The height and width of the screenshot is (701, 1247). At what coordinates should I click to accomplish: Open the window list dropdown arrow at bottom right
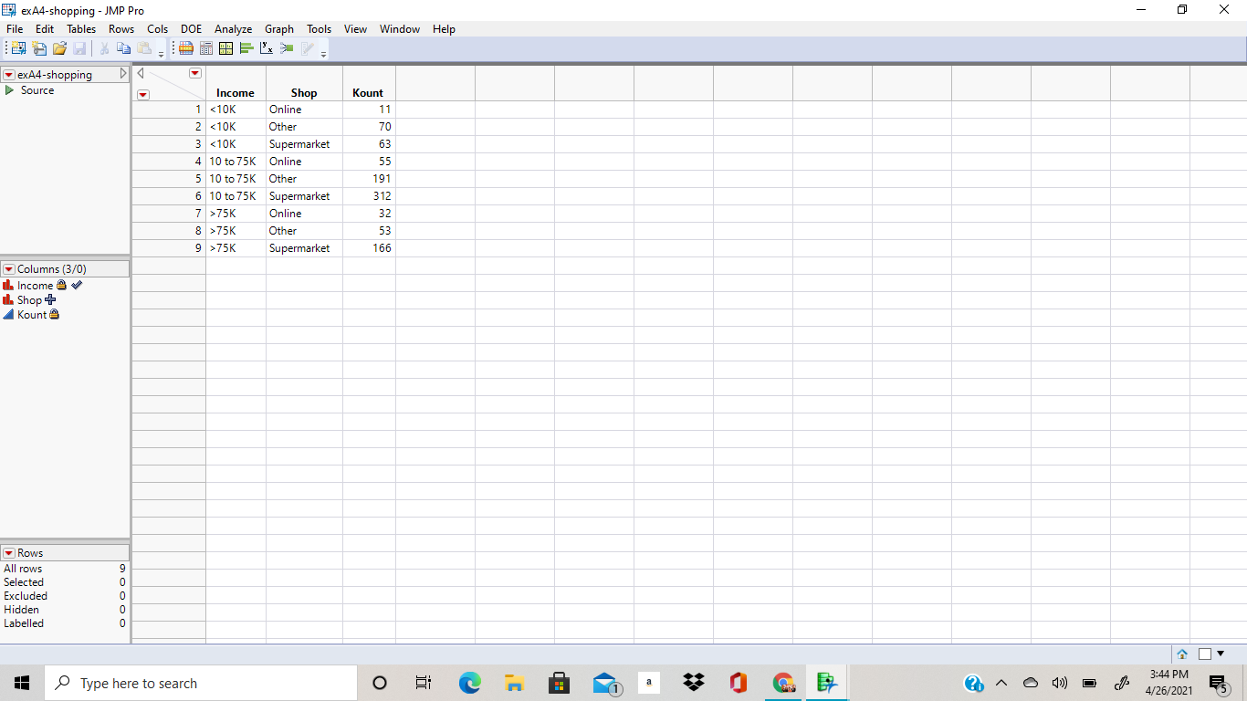point(1221,654)
